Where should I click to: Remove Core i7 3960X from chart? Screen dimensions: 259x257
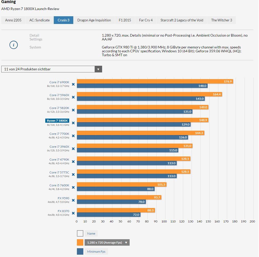point(73,149)
